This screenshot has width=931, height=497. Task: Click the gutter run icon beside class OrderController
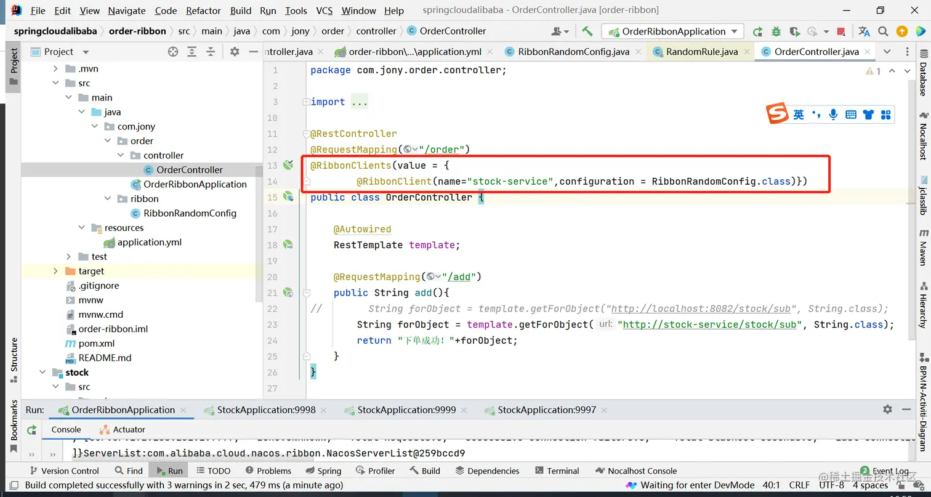tap(288, 197)
